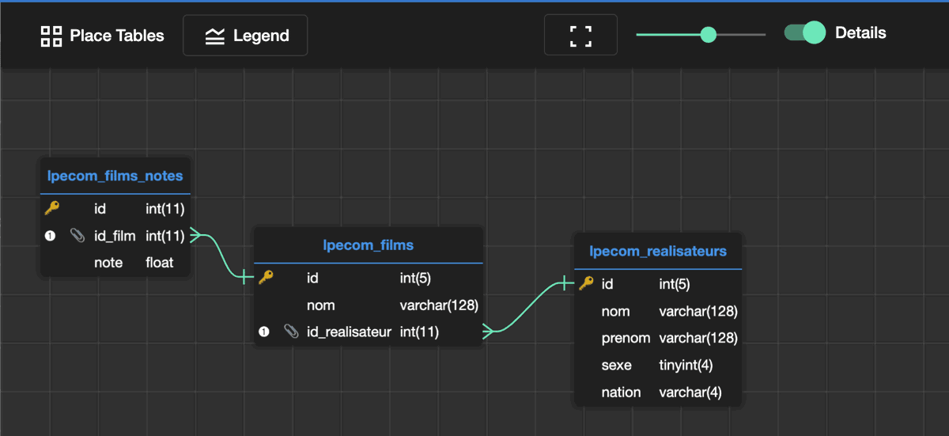Click the index badge beside id_realisateur row
949x436 pixels.
(264, 332)
